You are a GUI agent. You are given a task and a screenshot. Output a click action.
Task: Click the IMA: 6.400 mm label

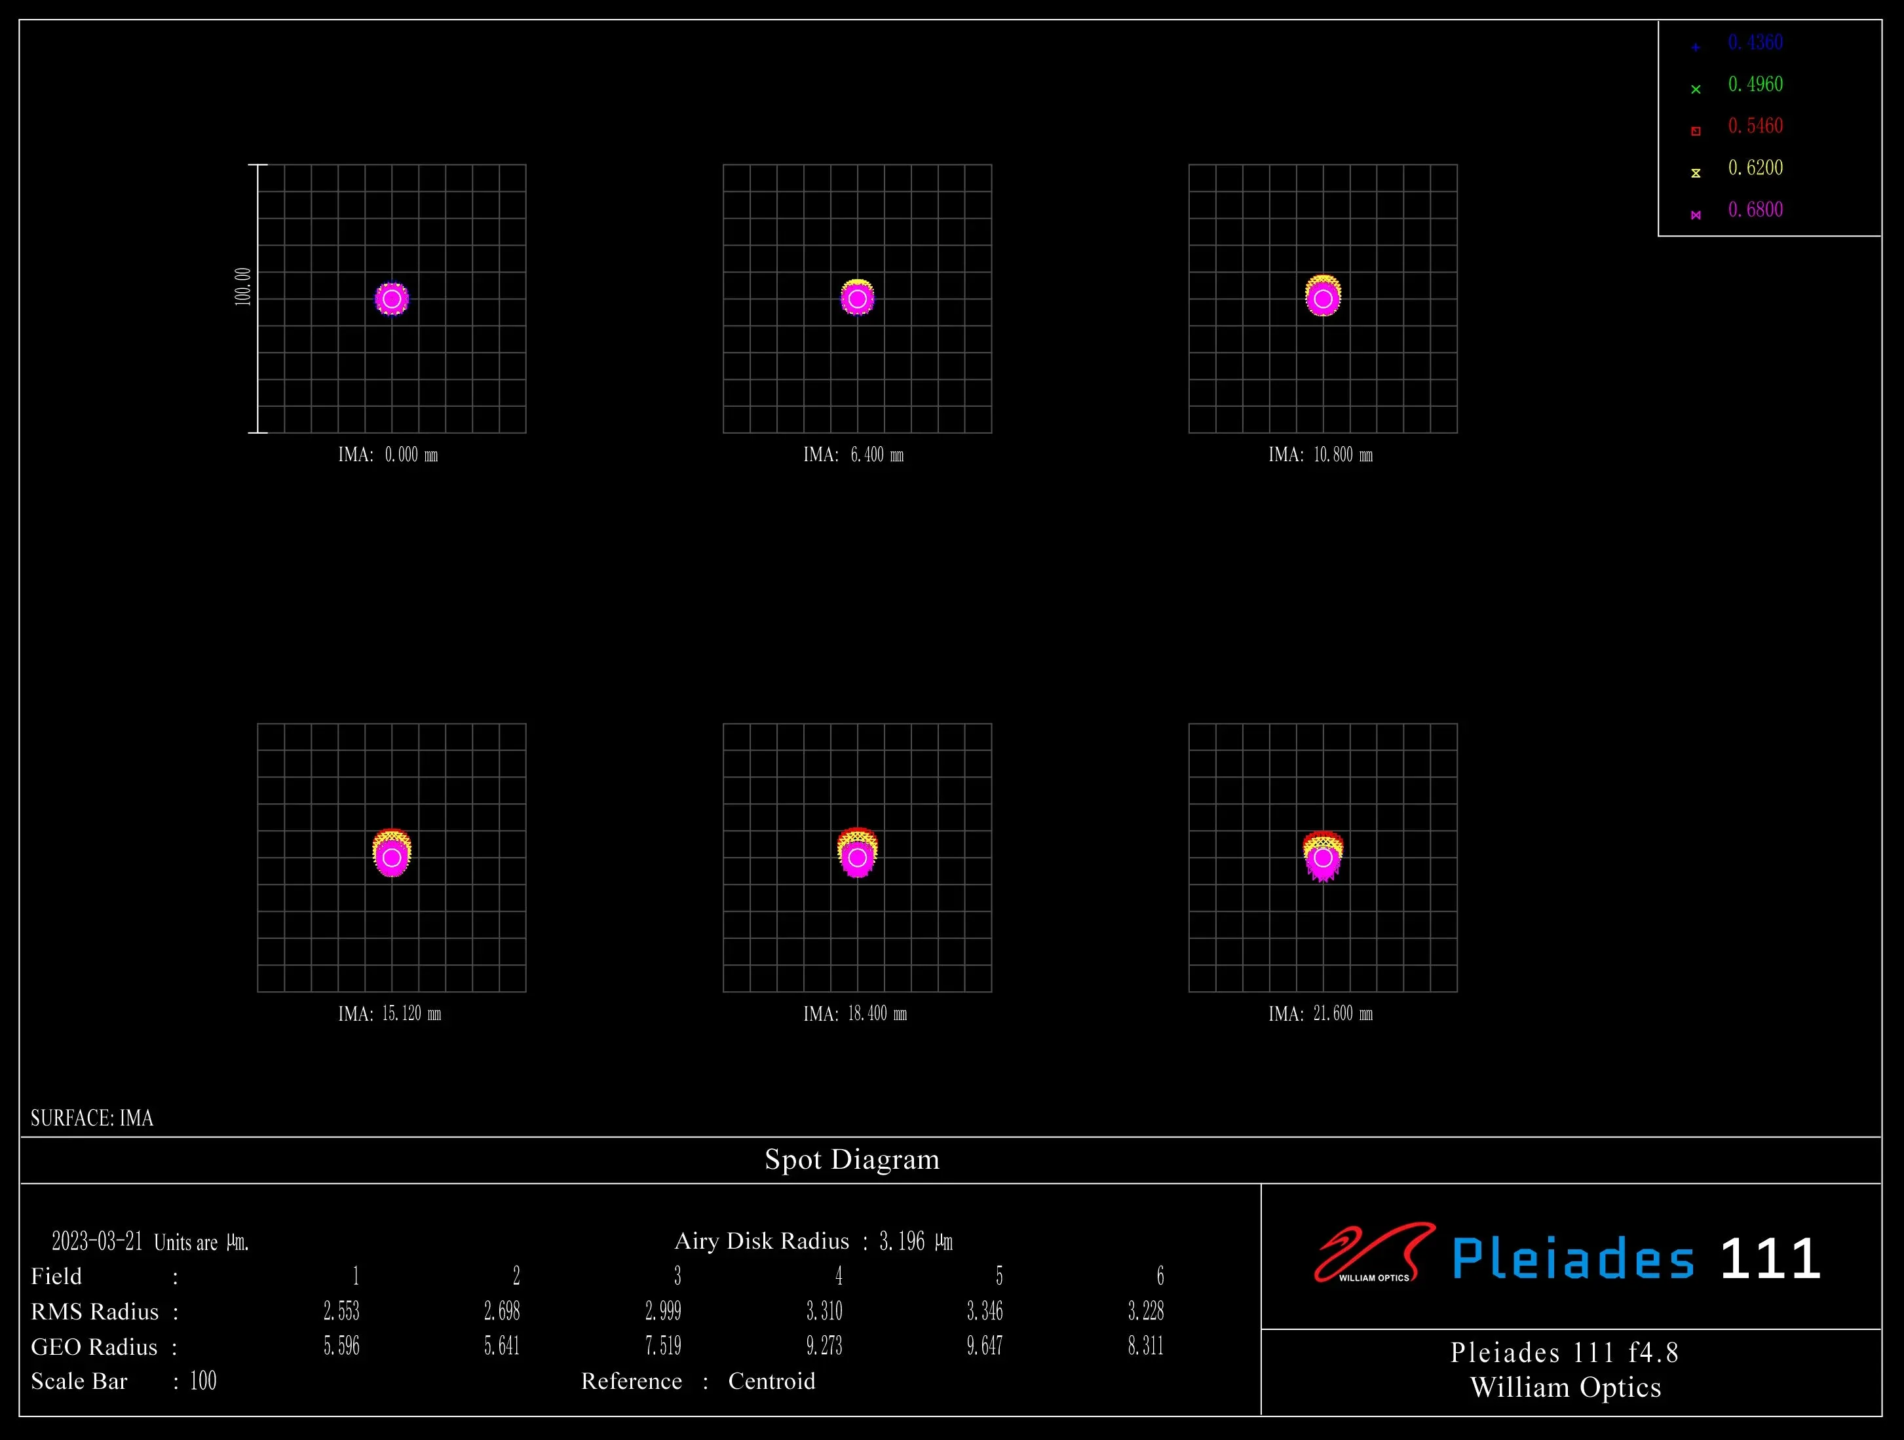click(854, 455)
